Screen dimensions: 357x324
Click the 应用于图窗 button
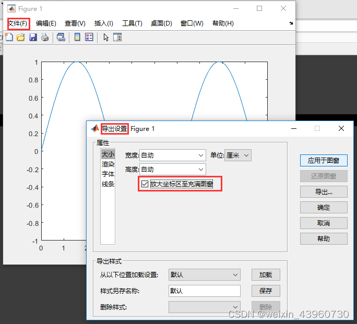coord(324,160)
